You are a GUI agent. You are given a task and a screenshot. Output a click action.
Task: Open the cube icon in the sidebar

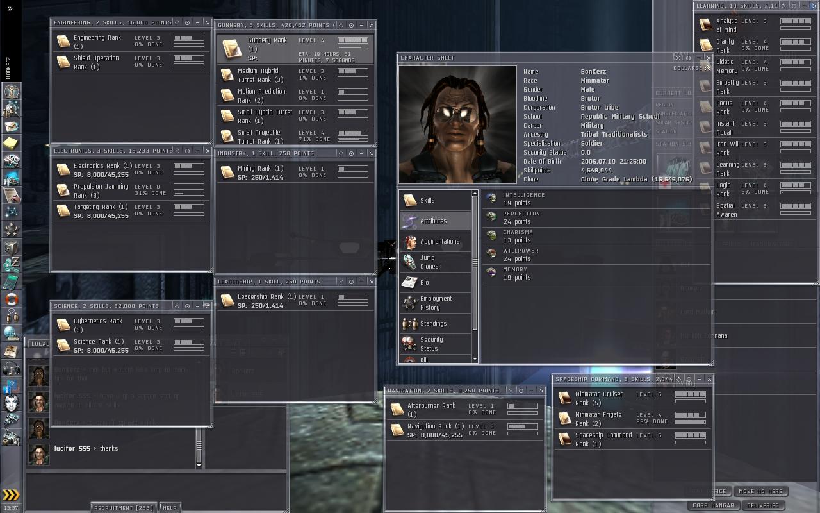coord(12,247)
